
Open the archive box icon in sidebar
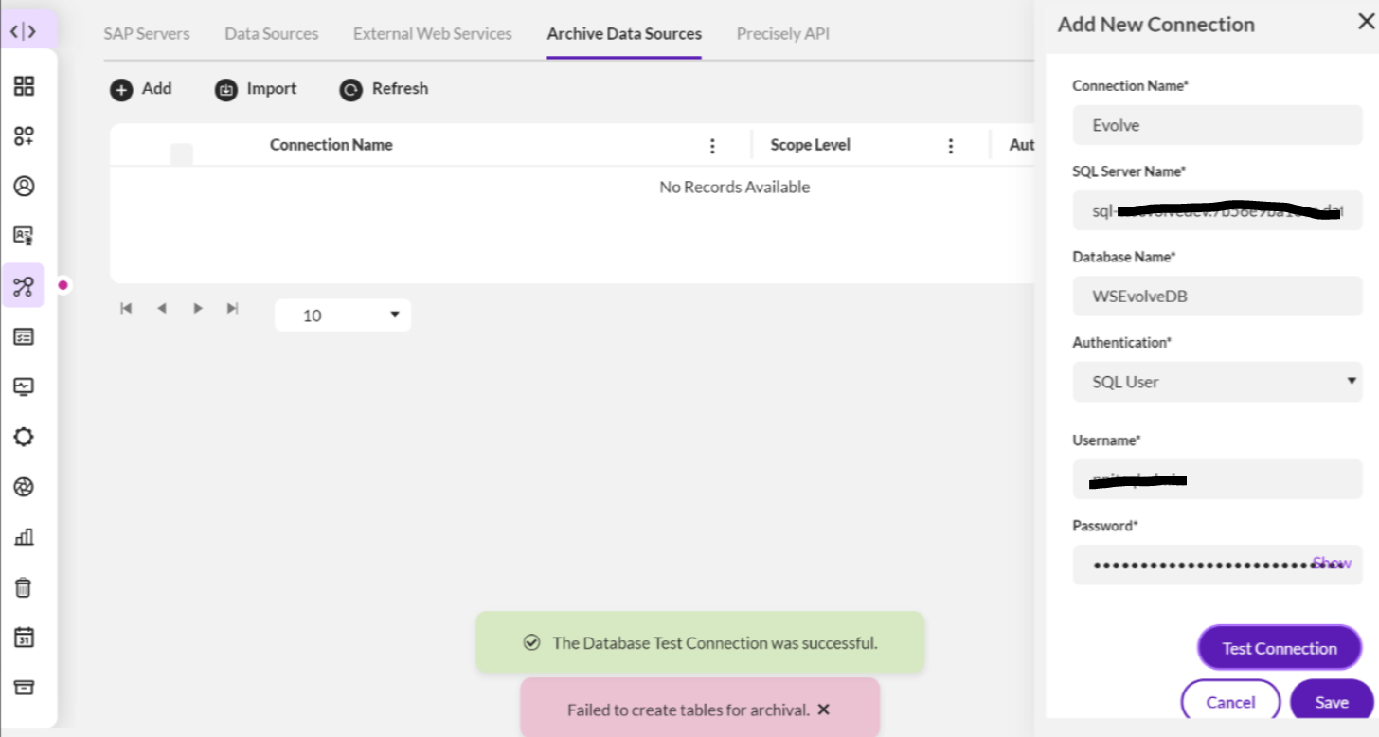click(24, 687)
